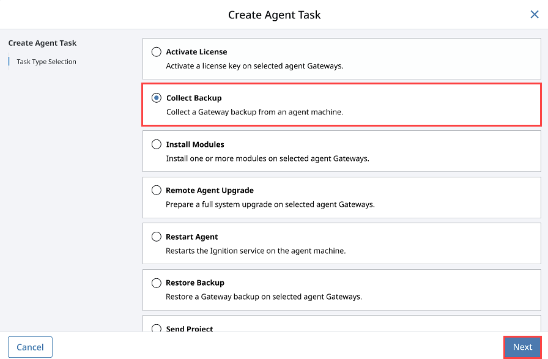The image size is (548, 359).
Task: Click the Restart Agent description line
Action: coord(256,251)
